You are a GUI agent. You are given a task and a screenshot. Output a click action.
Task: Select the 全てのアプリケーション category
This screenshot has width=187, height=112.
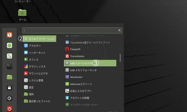(40, 39)
